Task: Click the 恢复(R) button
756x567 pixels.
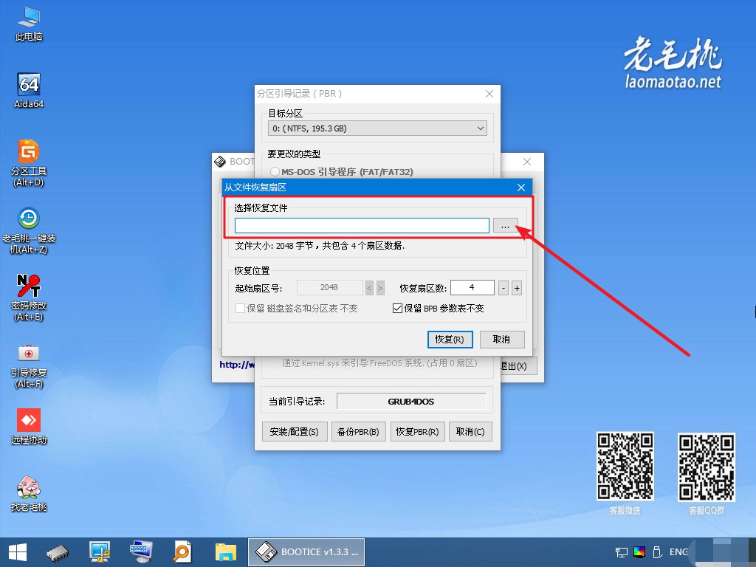Action: coord(450,340)
